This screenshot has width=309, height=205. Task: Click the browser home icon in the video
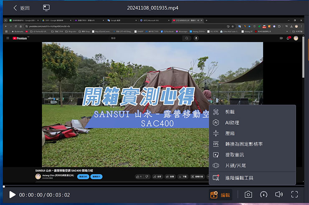tap(21, 26)
